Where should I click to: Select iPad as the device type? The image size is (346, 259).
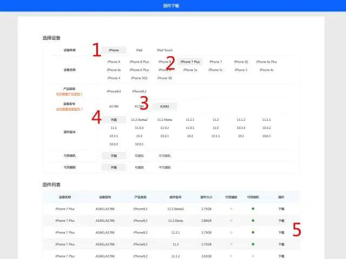139,50
